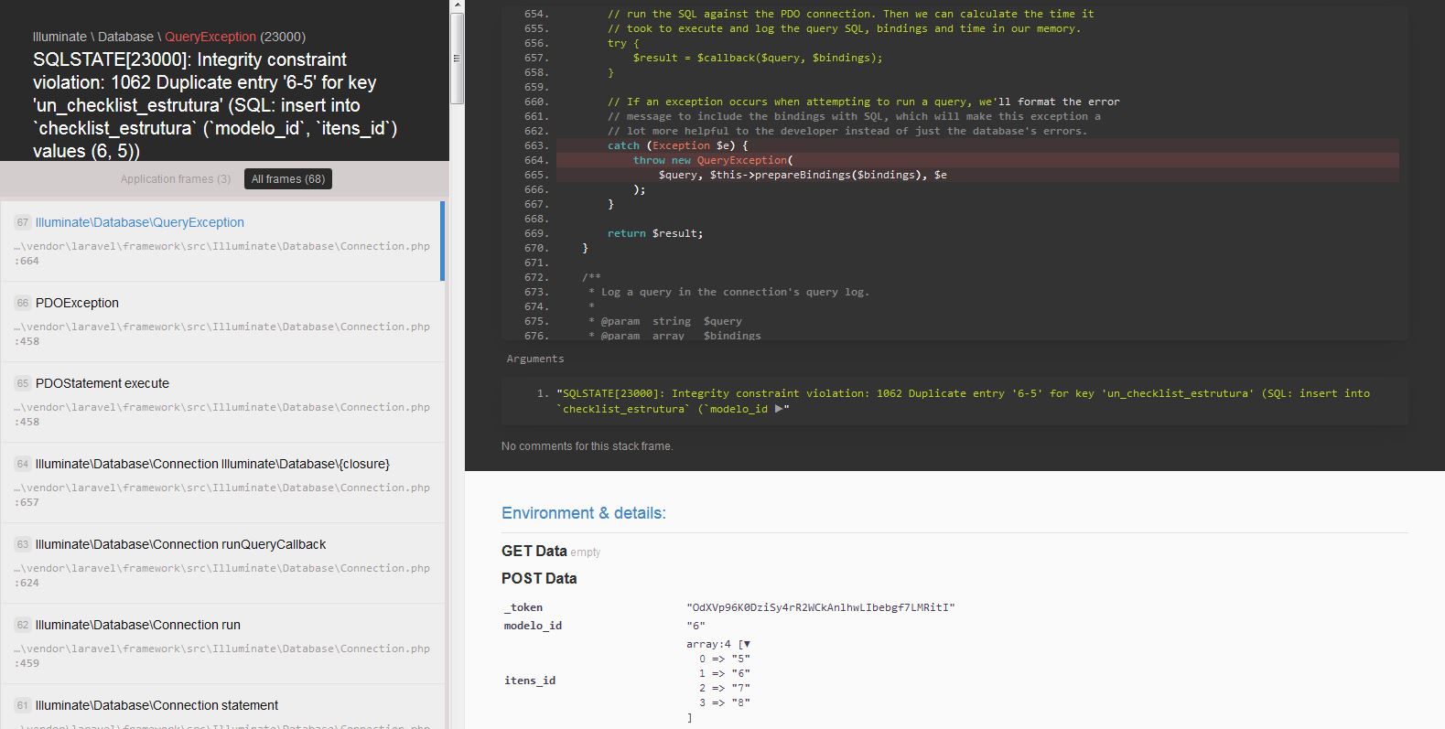Viewport: 1445px width, 729px height.
Task: Select frame 64 Connection {closure}
Action: click(221, 482)
